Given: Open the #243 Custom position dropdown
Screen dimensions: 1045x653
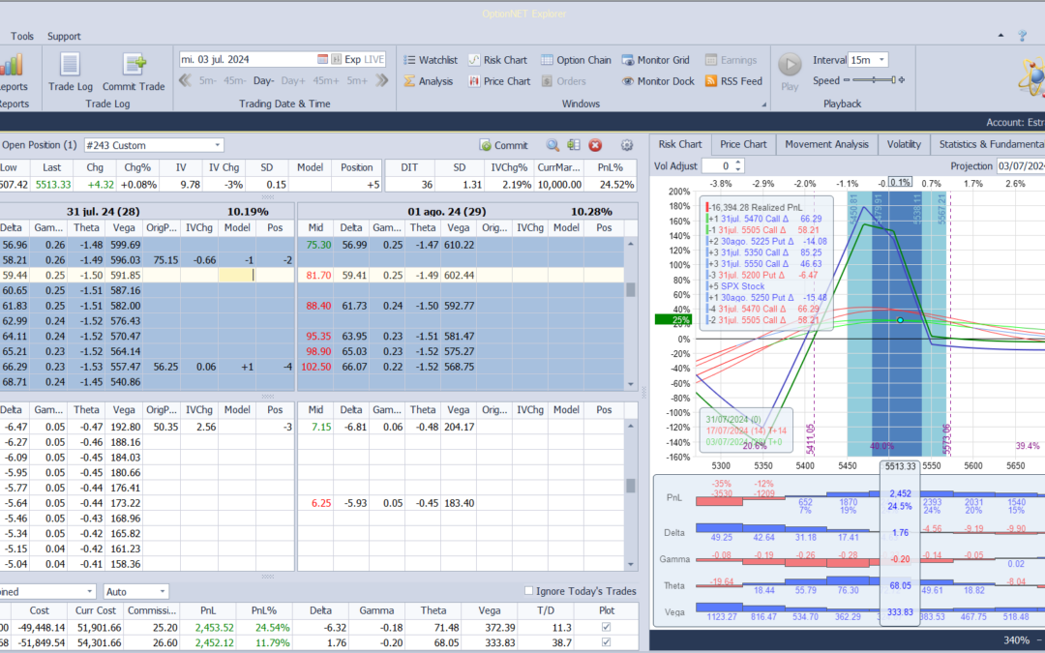Looking at the screenshot, I should tap(218, 145).
